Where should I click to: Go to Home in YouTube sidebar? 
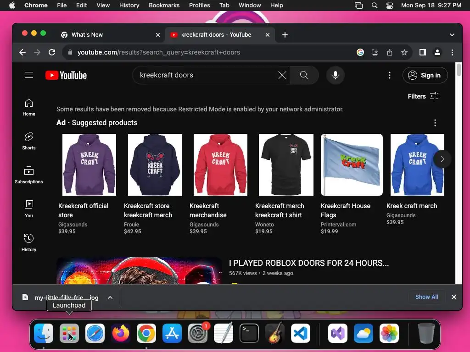point(29,107)
